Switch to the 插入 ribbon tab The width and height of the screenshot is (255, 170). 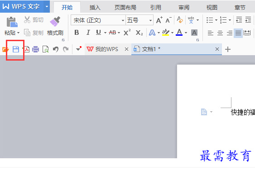pyautogui.click(x=95, y=8)
